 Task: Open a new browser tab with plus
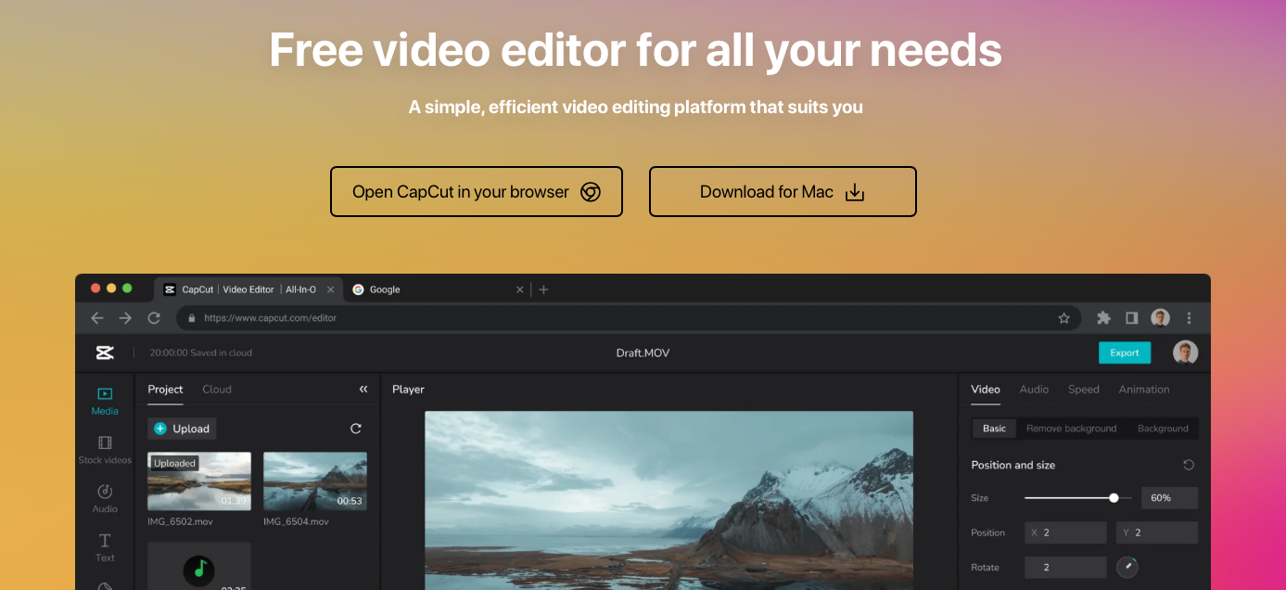pyautogui.click(x=543, y=289)
